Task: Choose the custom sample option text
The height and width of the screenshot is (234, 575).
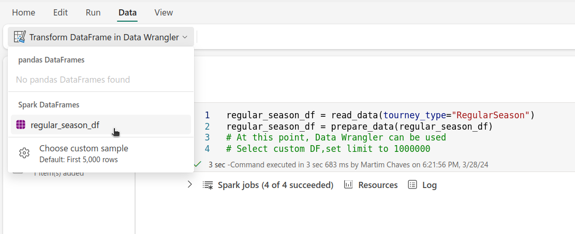Action: (x=84, y=149)
